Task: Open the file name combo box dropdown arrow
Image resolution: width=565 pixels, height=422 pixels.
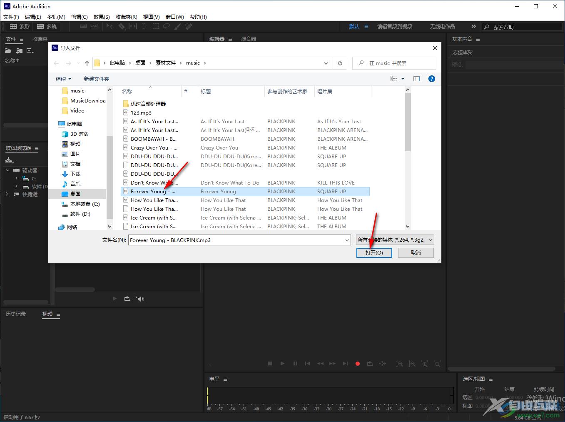Action: point(347,240)
